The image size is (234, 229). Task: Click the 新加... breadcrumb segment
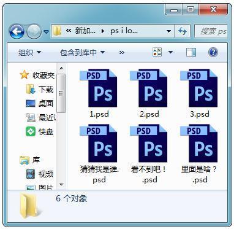tap(85, 31)
